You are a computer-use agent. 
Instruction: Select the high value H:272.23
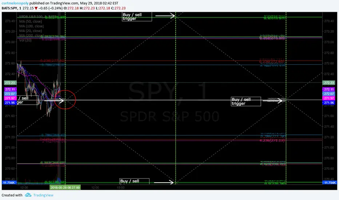click(x=87, y=8)
